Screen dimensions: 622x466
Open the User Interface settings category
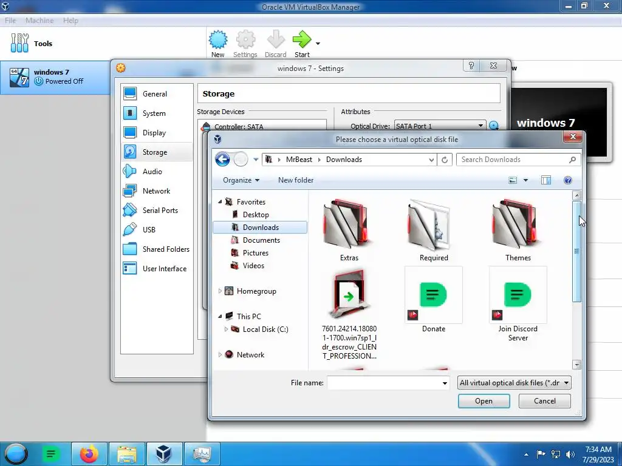pos(157,269)
